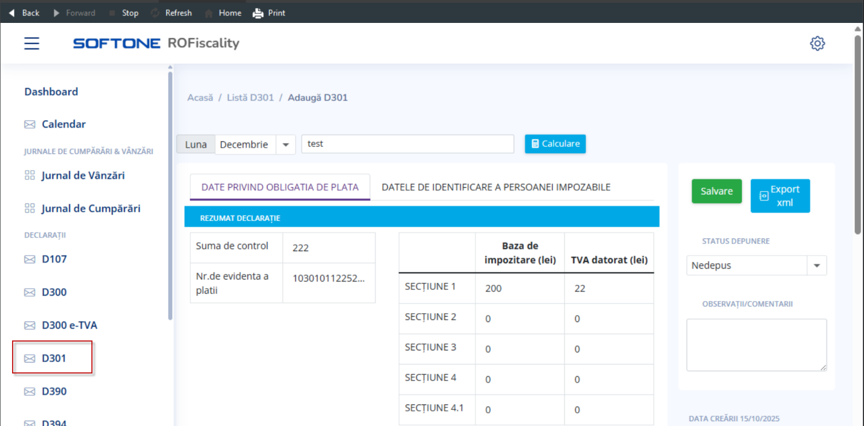Click the D107 envelope icon
Viewport: 864px width, 426px height.
30,259
